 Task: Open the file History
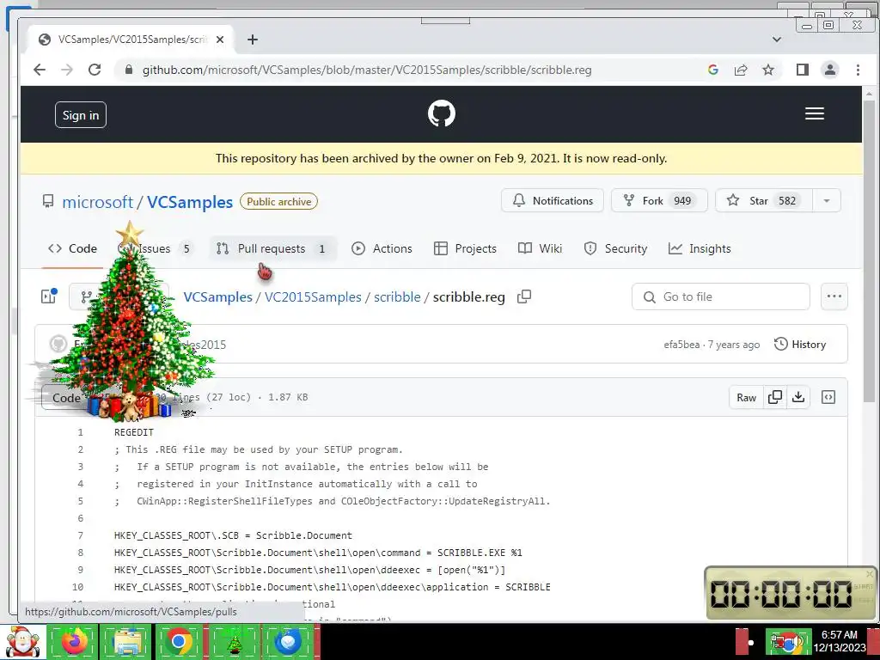(x=800, y=345)
